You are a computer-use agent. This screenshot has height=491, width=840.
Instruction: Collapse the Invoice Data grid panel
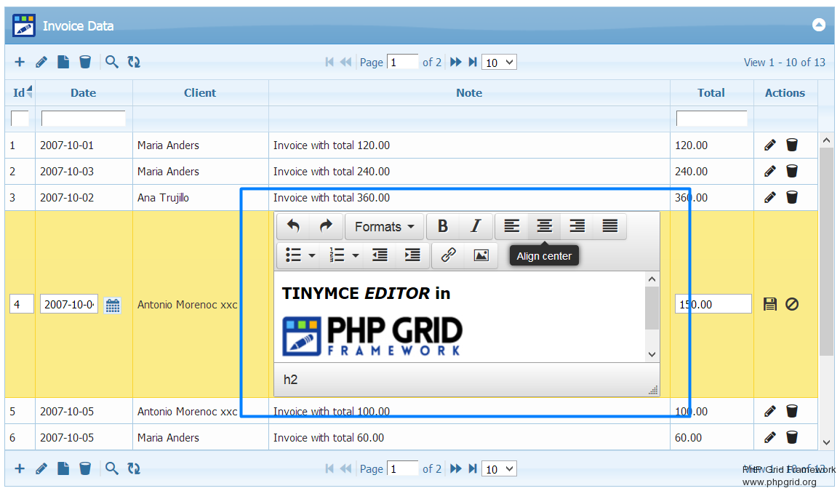[819, 25]
